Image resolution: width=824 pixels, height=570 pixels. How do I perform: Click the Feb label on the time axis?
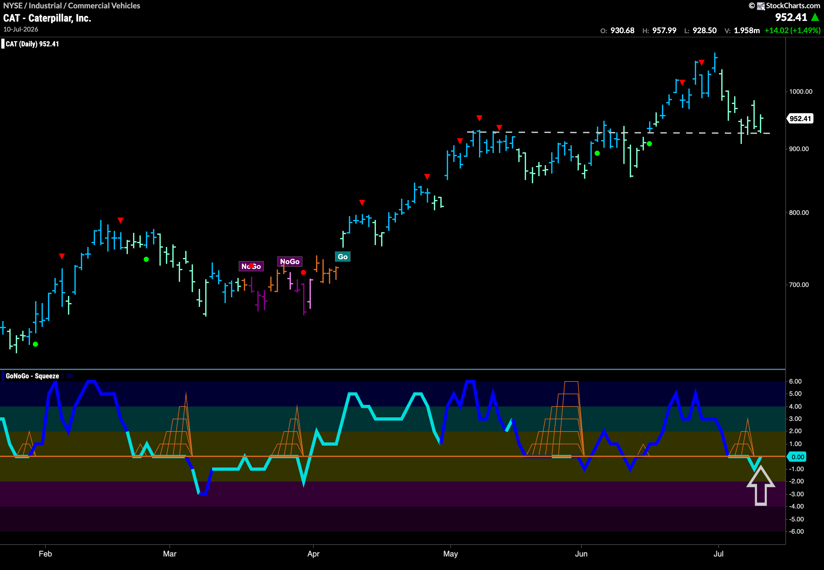coord(45,554)
